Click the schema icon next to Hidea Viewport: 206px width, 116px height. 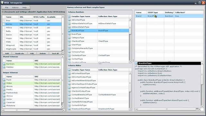click(x=4, y=83)
